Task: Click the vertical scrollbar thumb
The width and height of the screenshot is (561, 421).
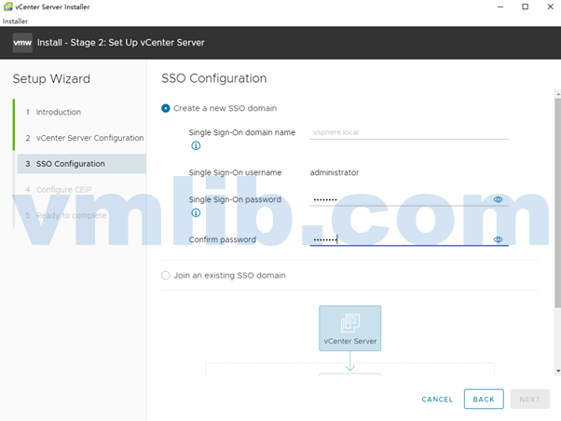Action: [558, 203]
